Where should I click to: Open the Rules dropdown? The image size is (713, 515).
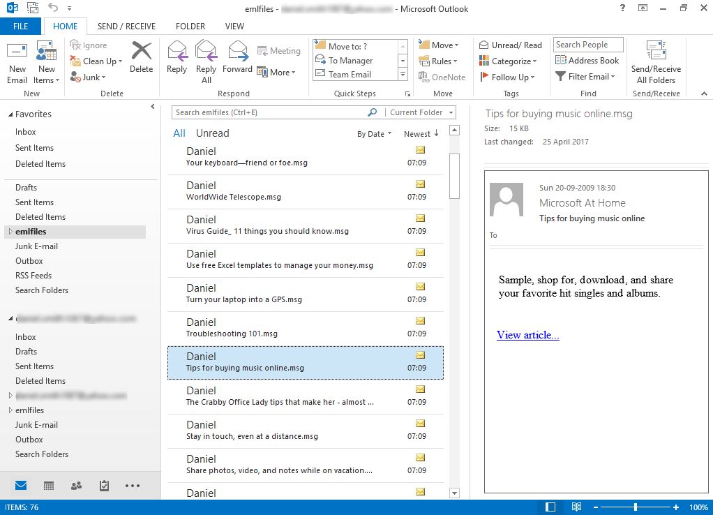point(438,61)
